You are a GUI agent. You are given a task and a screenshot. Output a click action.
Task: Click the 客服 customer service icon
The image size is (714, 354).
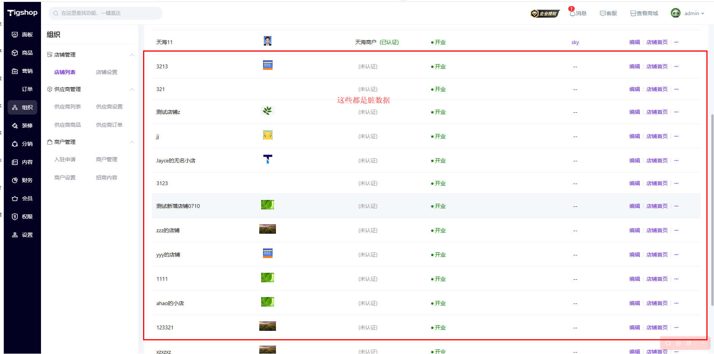(x=603, y=13)
